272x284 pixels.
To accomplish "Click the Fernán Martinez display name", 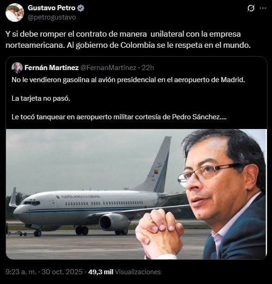I will coord(51,68).
